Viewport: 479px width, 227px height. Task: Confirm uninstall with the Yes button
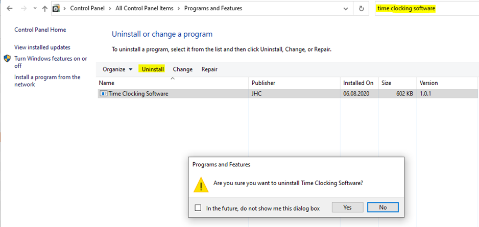point(347,207)
